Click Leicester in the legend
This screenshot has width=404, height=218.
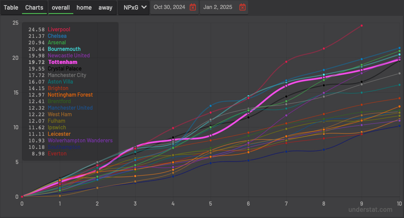59,134
